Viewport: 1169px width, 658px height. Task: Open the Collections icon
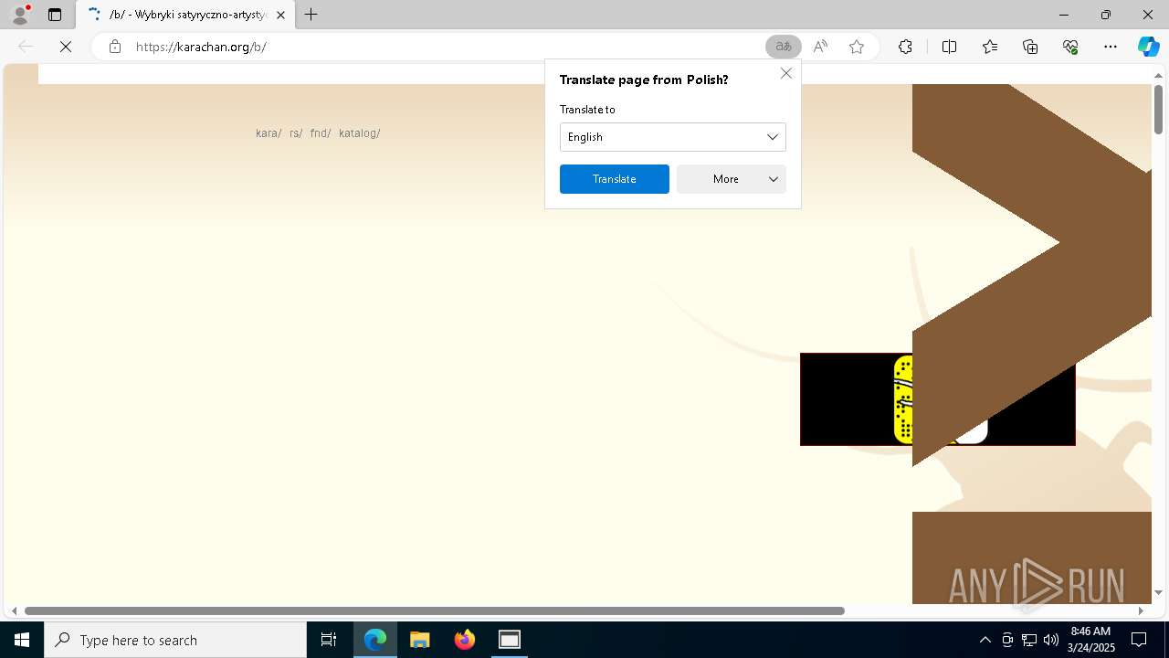pyautogui.click(x=1030, y=47)
